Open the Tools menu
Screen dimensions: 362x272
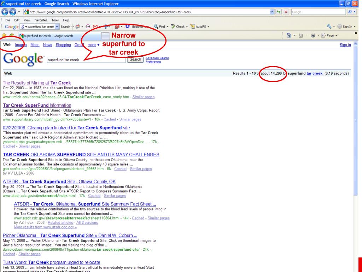[55, 20]
